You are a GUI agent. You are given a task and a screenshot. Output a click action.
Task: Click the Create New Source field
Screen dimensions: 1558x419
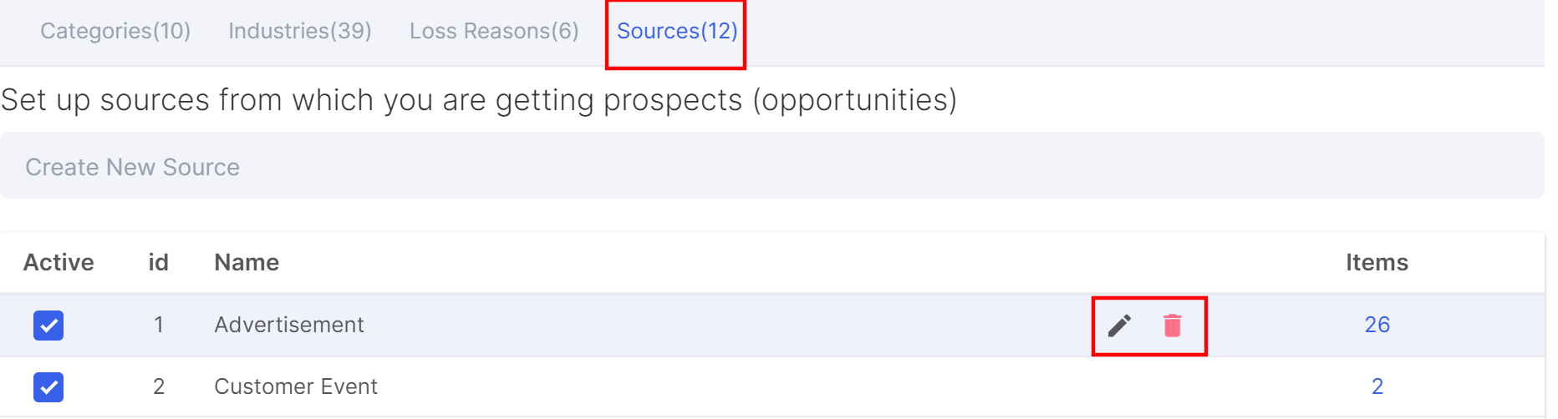tap(771, 166)
